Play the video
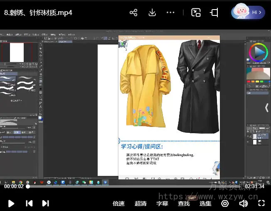 [11, 204]
